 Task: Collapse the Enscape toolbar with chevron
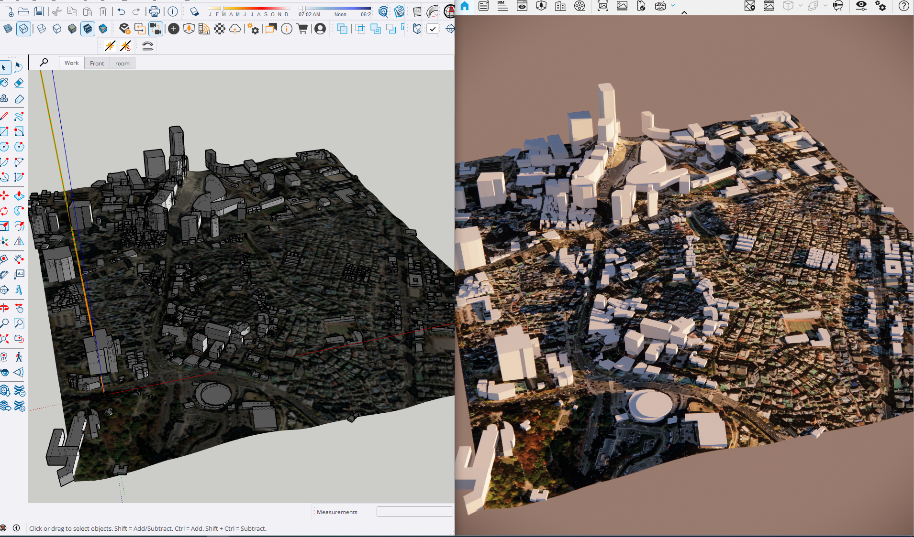click(684, 13)
